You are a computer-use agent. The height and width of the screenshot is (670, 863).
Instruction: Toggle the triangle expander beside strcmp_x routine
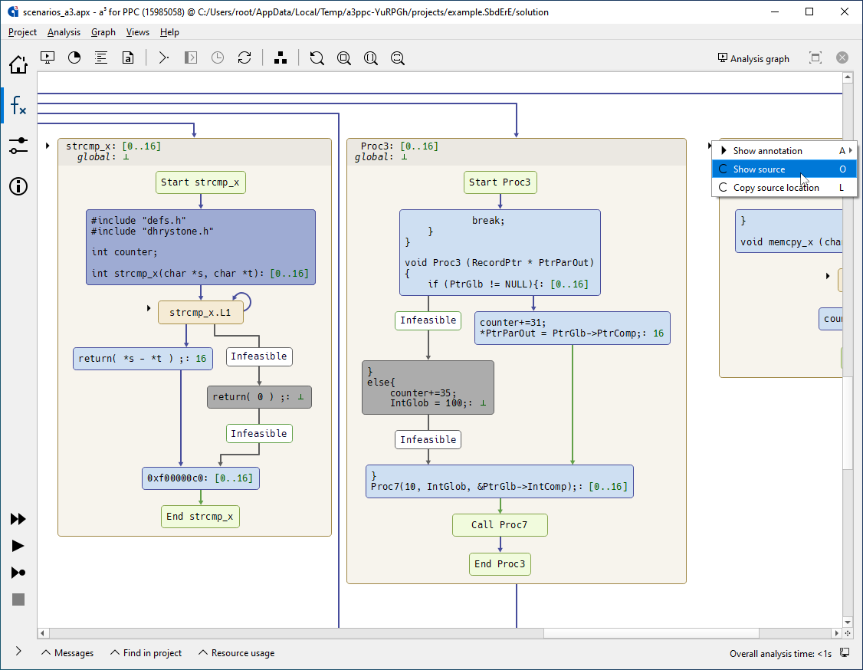(48, 146)
